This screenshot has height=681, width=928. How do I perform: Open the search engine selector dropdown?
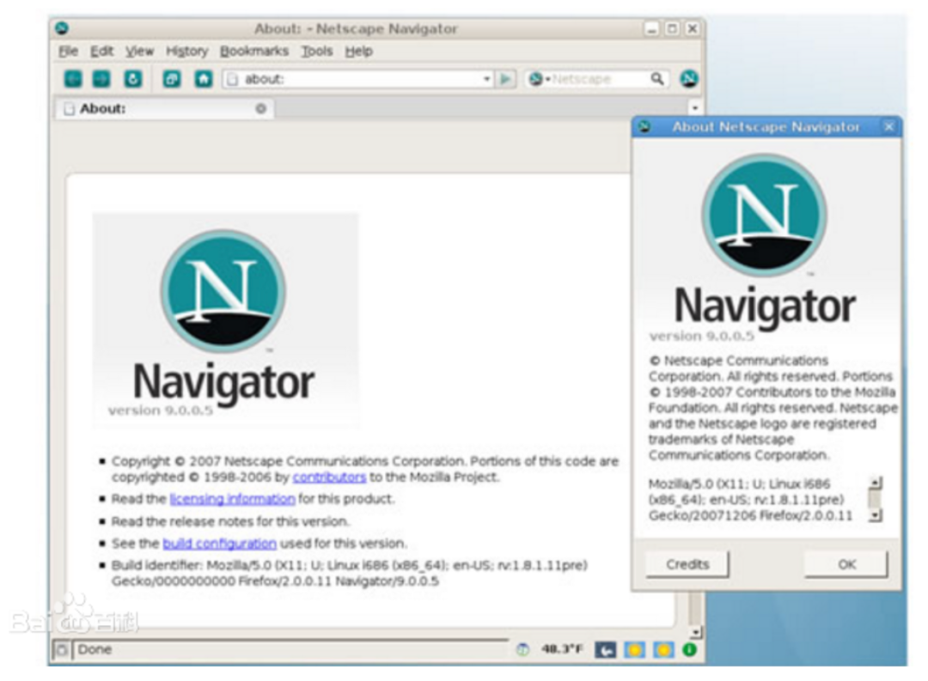click(538, 79)
